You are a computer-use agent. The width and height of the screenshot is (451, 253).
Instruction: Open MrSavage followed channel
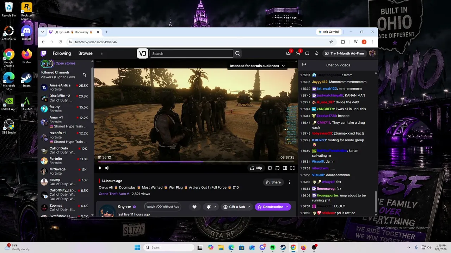pyautogui.click(x=65, y=171)
